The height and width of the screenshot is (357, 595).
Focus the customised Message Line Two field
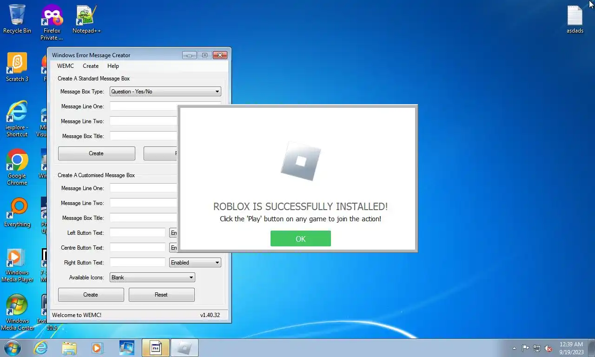click(144, 203)
